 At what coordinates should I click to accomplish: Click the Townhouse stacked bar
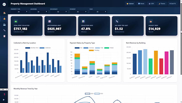tap(115, 68)
